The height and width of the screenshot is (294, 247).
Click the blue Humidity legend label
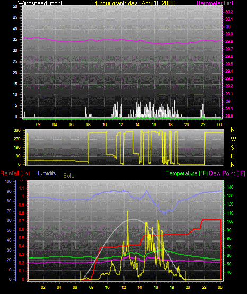point(46,173)
